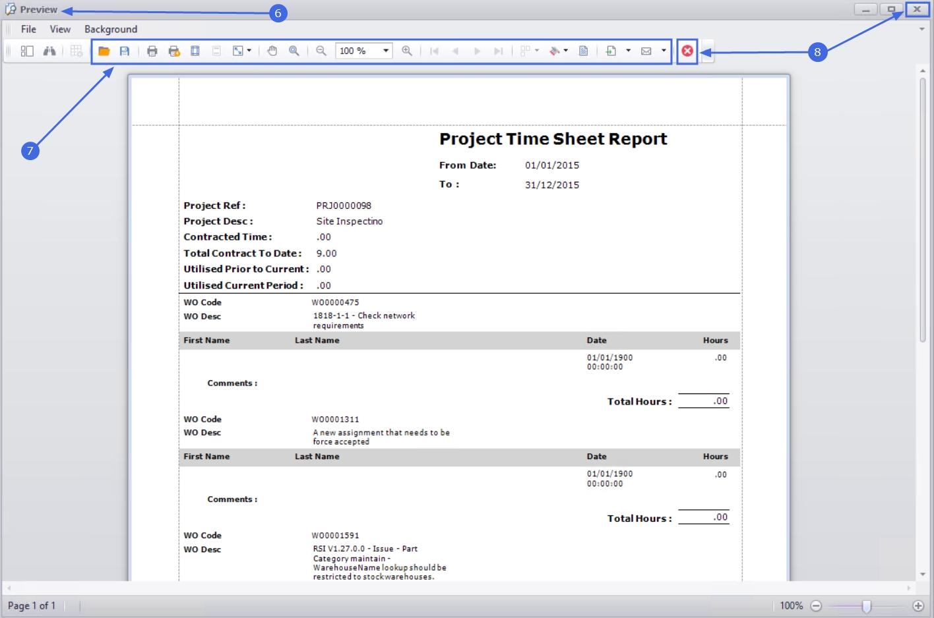Open the Send via e-mail dropdown arrow
This screenshot has width=934, height=618.
pyautogui.click(x=664, y=51)
